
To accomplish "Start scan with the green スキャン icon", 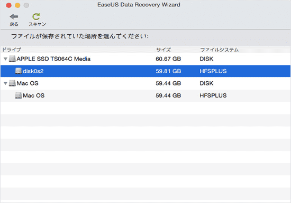I will click(x=36, y=17).
